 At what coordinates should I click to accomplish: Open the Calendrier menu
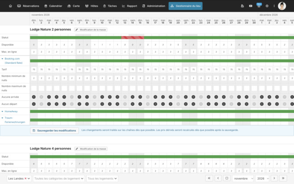[53, 6]
